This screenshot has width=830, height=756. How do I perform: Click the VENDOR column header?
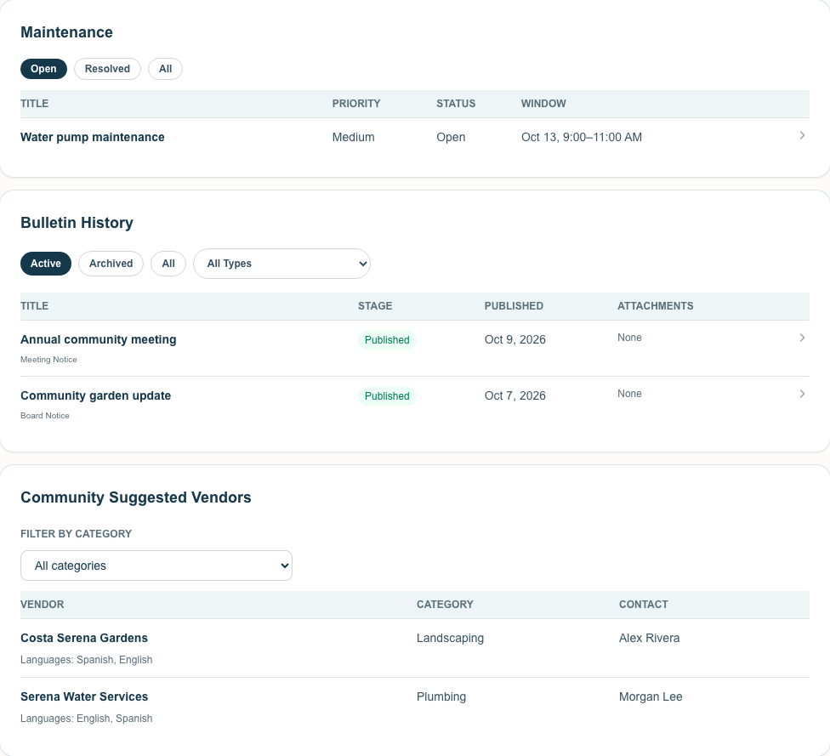point(43,605)
